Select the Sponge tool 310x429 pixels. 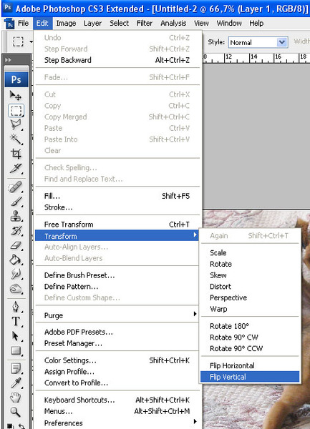(16, 288)
